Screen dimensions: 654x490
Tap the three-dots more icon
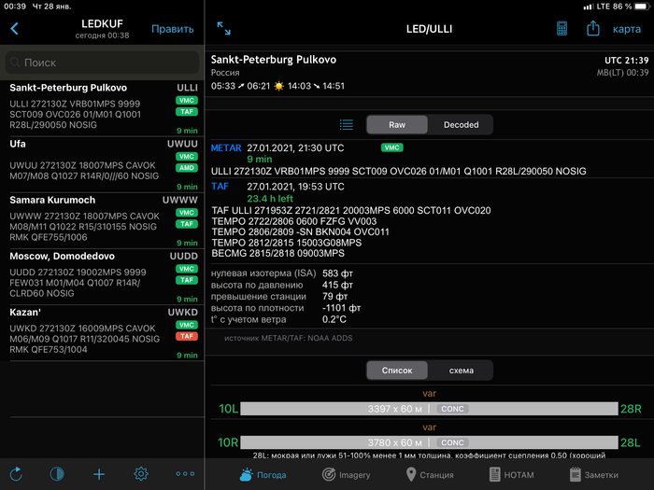click(x=185, y=474)
